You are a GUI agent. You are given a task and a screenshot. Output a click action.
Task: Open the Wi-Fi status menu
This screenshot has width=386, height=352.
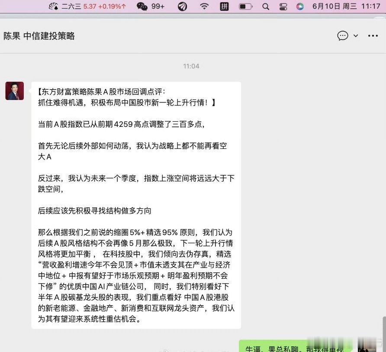204,6
